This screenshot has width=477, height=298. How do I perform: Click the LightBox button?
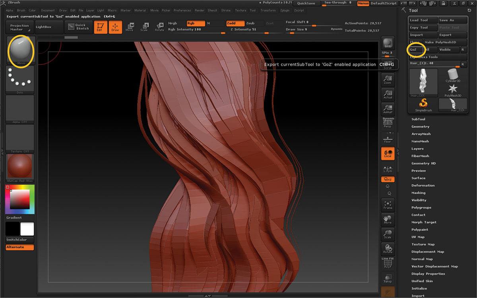coord(49,27)
